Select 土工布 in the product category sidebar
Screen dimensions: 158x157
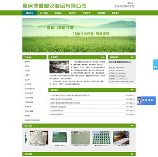pyautogui.click(x=27, y=80)
